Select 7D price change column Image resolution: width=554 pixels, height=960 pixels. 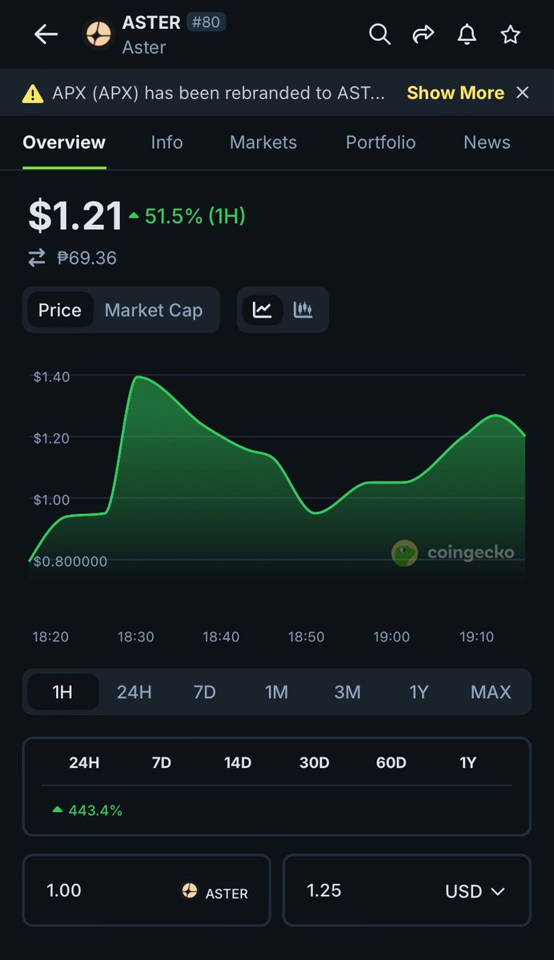pyautogui.click(x=162, y=762)
